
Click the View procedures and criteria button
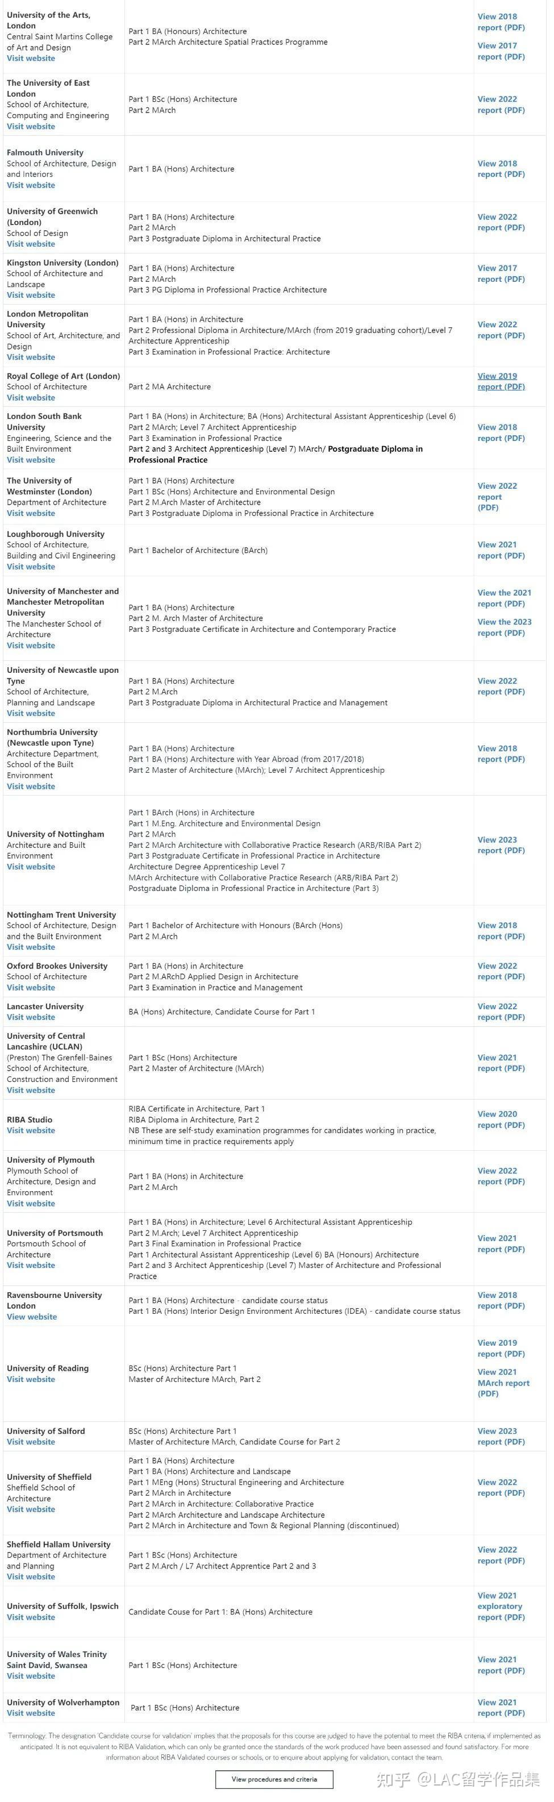click(x=274, y=1779)
